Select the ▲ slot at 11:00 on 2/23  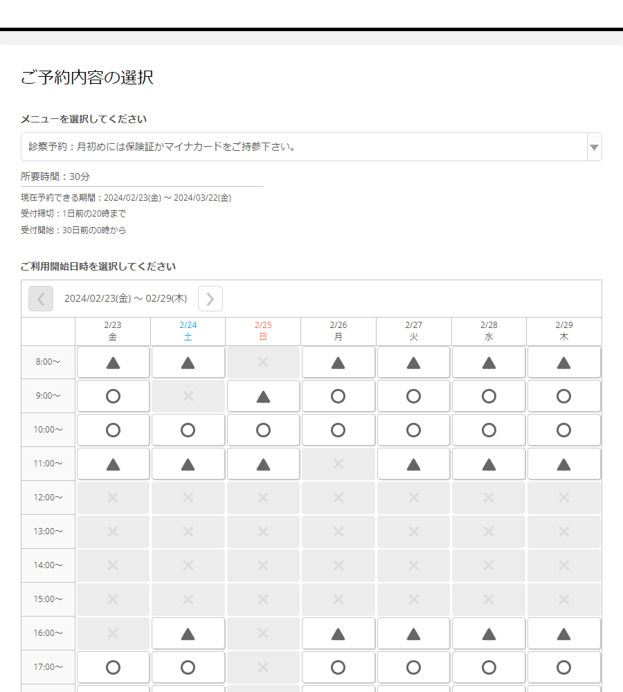click(x=113, y=464)
